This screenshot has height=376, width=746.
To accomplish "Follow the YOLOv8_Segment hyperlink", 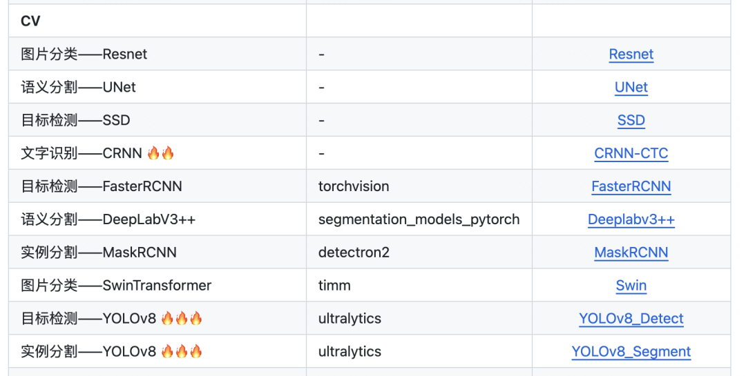I will tap(631, 352).
